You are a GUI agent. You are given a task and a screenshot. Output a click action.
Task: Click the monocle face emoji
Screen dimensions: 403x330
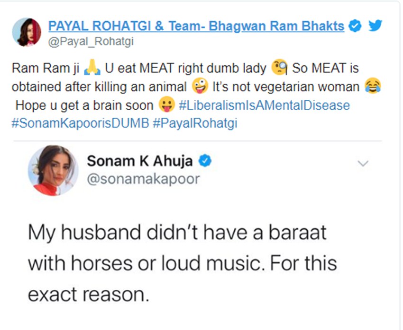click(279, 68)
